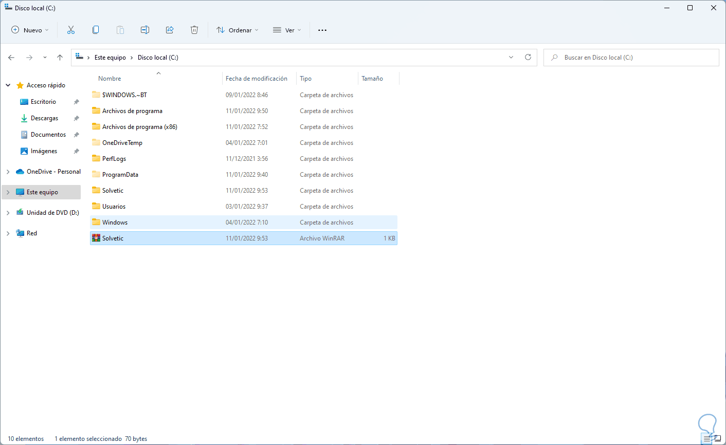Viewport: 726px width, 445px height.
Task: Click PerfLogs date 11/12/2021 3:56
Action: pos(247,159)
